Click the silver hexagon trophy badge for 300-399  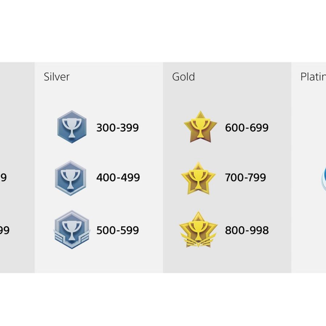coord(72,127)
